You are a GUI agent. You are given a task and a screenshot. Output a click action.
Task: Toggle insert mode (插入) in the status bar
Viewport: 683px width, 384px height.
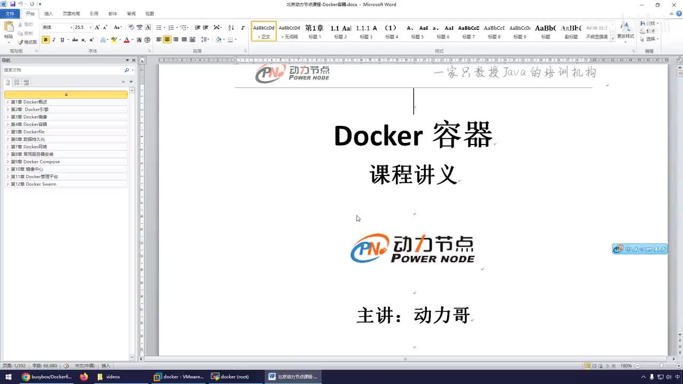pos(106,366)
